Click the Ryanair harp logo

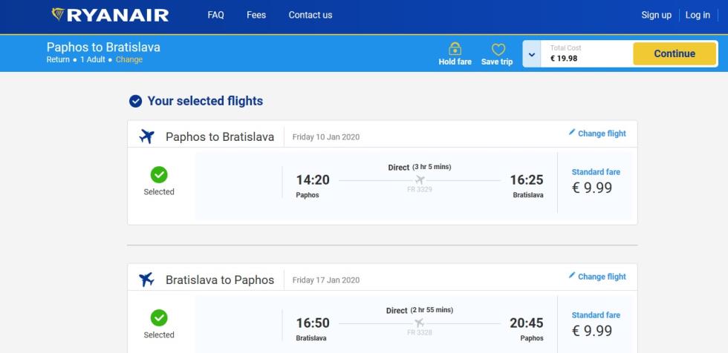(58, 14)
